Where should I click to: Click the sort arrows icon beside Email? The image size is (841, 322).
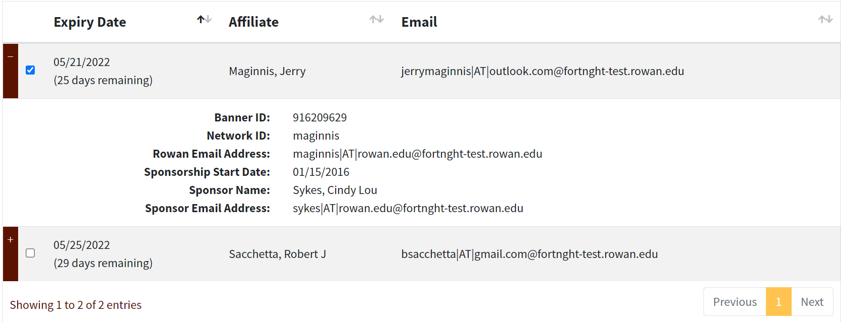[825, 20]
